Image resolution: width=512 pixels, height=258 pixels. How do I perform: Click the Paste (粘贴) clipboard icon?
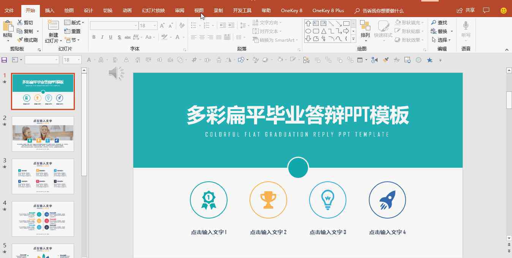8,25
